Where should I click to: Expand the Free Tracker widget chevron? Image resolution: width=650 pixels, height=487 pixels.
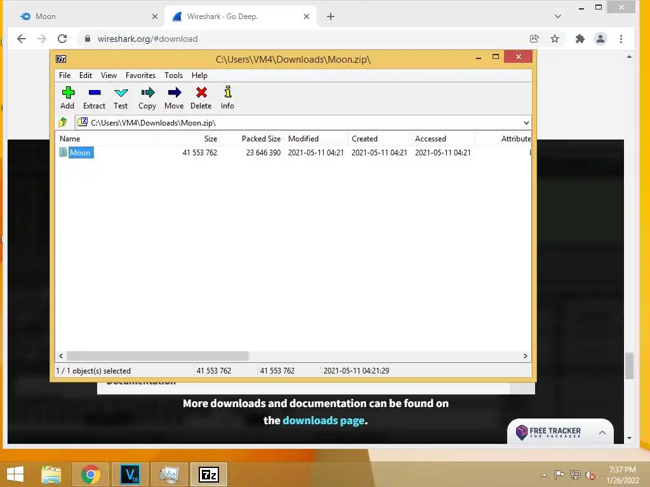(602, 432)
